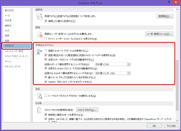Toggle 送信メッセージのエンコード方法を自動選択する
The width and height of the screenshot is (181, 131).
pyautogui.click(x=46, y=59)
